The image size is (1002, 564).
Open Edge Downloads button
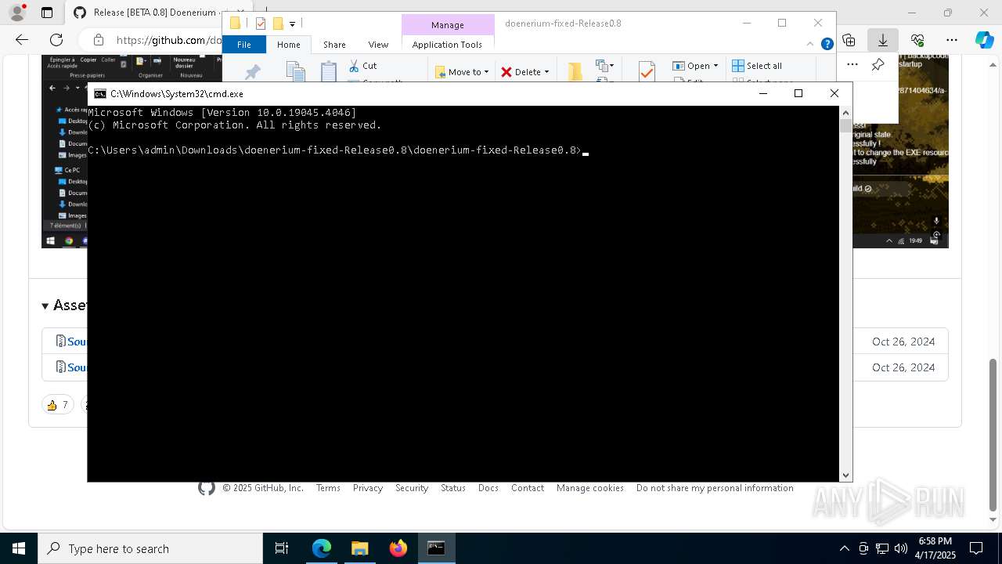[883, 40]
